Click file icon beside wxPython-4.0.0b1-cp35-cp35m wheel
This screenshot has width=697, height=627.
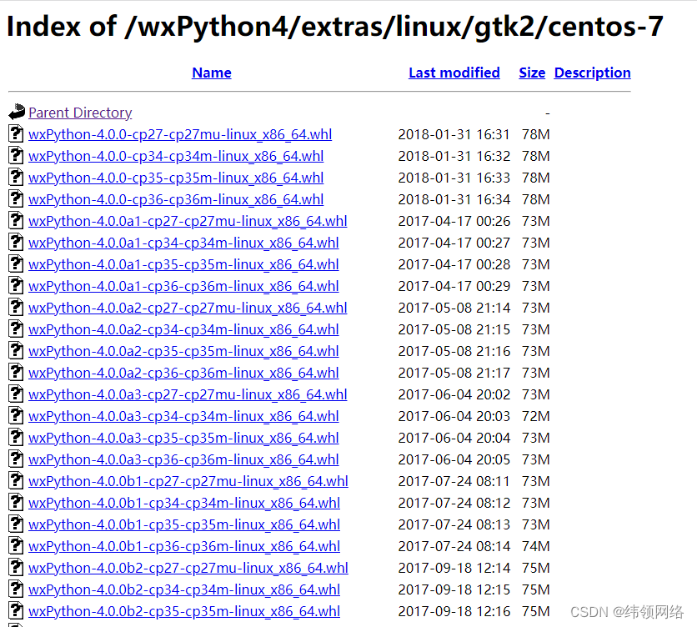16,524
